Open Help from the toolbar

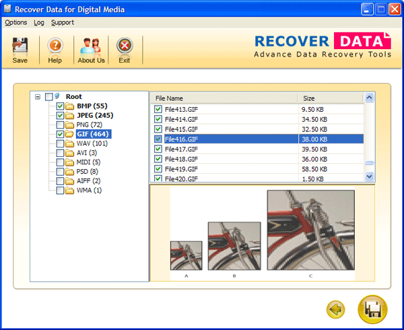pyautogui.click(x=55, y=46)
